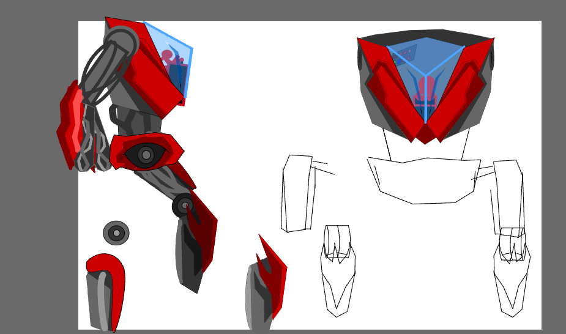Image resolution: width=566 pixels, height=334 pixels.
Task: Select the loose gray circular joint piece
Action: pyautogui.click(x=116, y=233)
